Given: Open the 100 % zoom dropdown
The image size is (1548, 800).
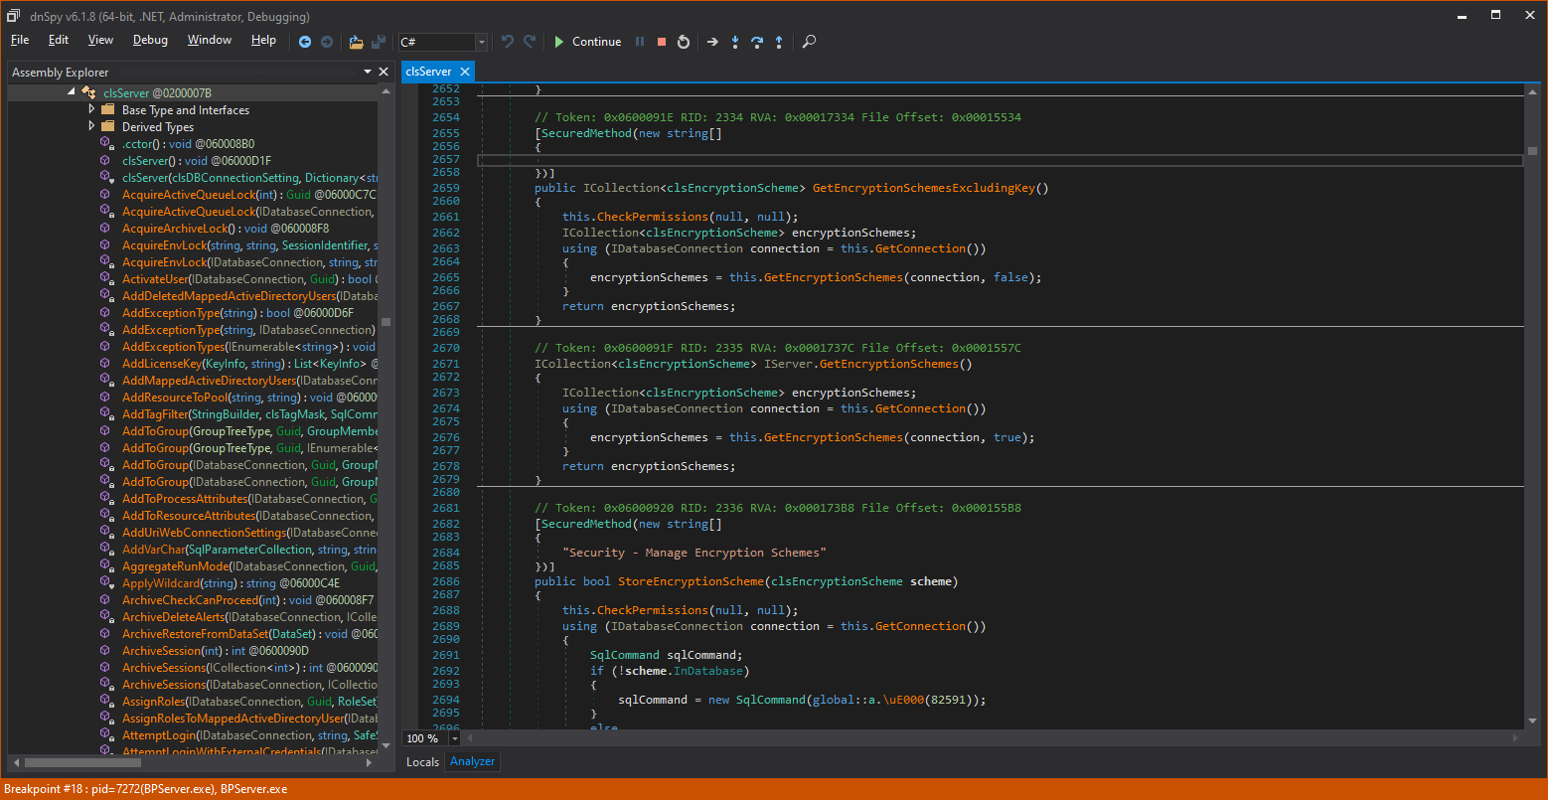Looking at the screenshot, I should [x=455, y=738].
